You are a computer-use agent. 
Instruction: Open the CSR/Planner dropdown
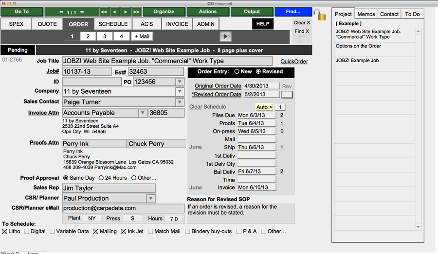(x=151, y=199)
